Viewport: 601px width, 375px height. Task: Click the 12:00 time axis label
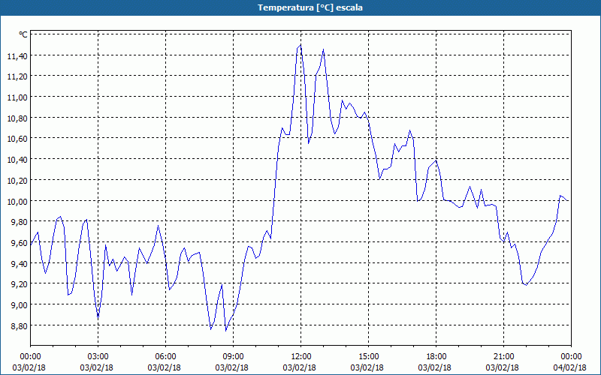(301, 357)
